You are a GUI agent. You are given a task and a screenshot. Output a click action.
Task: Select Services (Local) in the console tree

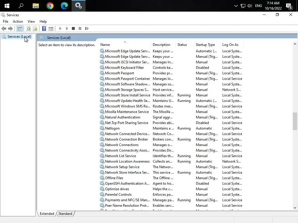[19, 37]
